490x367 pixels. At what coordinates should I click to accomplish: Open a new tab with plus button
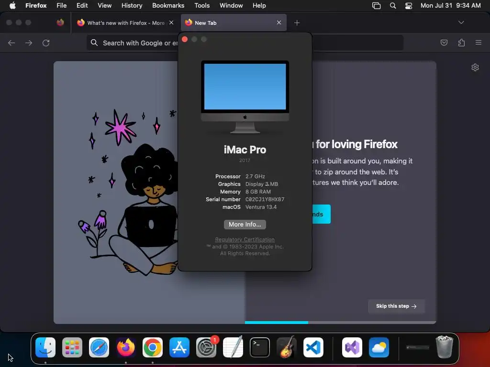[x=297, y=23]
